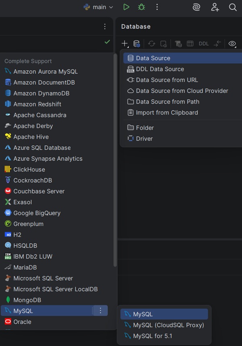This screenshot has width=242, height=346.
Task: Select Import from Clipboard menu entry
Action: 167,113
